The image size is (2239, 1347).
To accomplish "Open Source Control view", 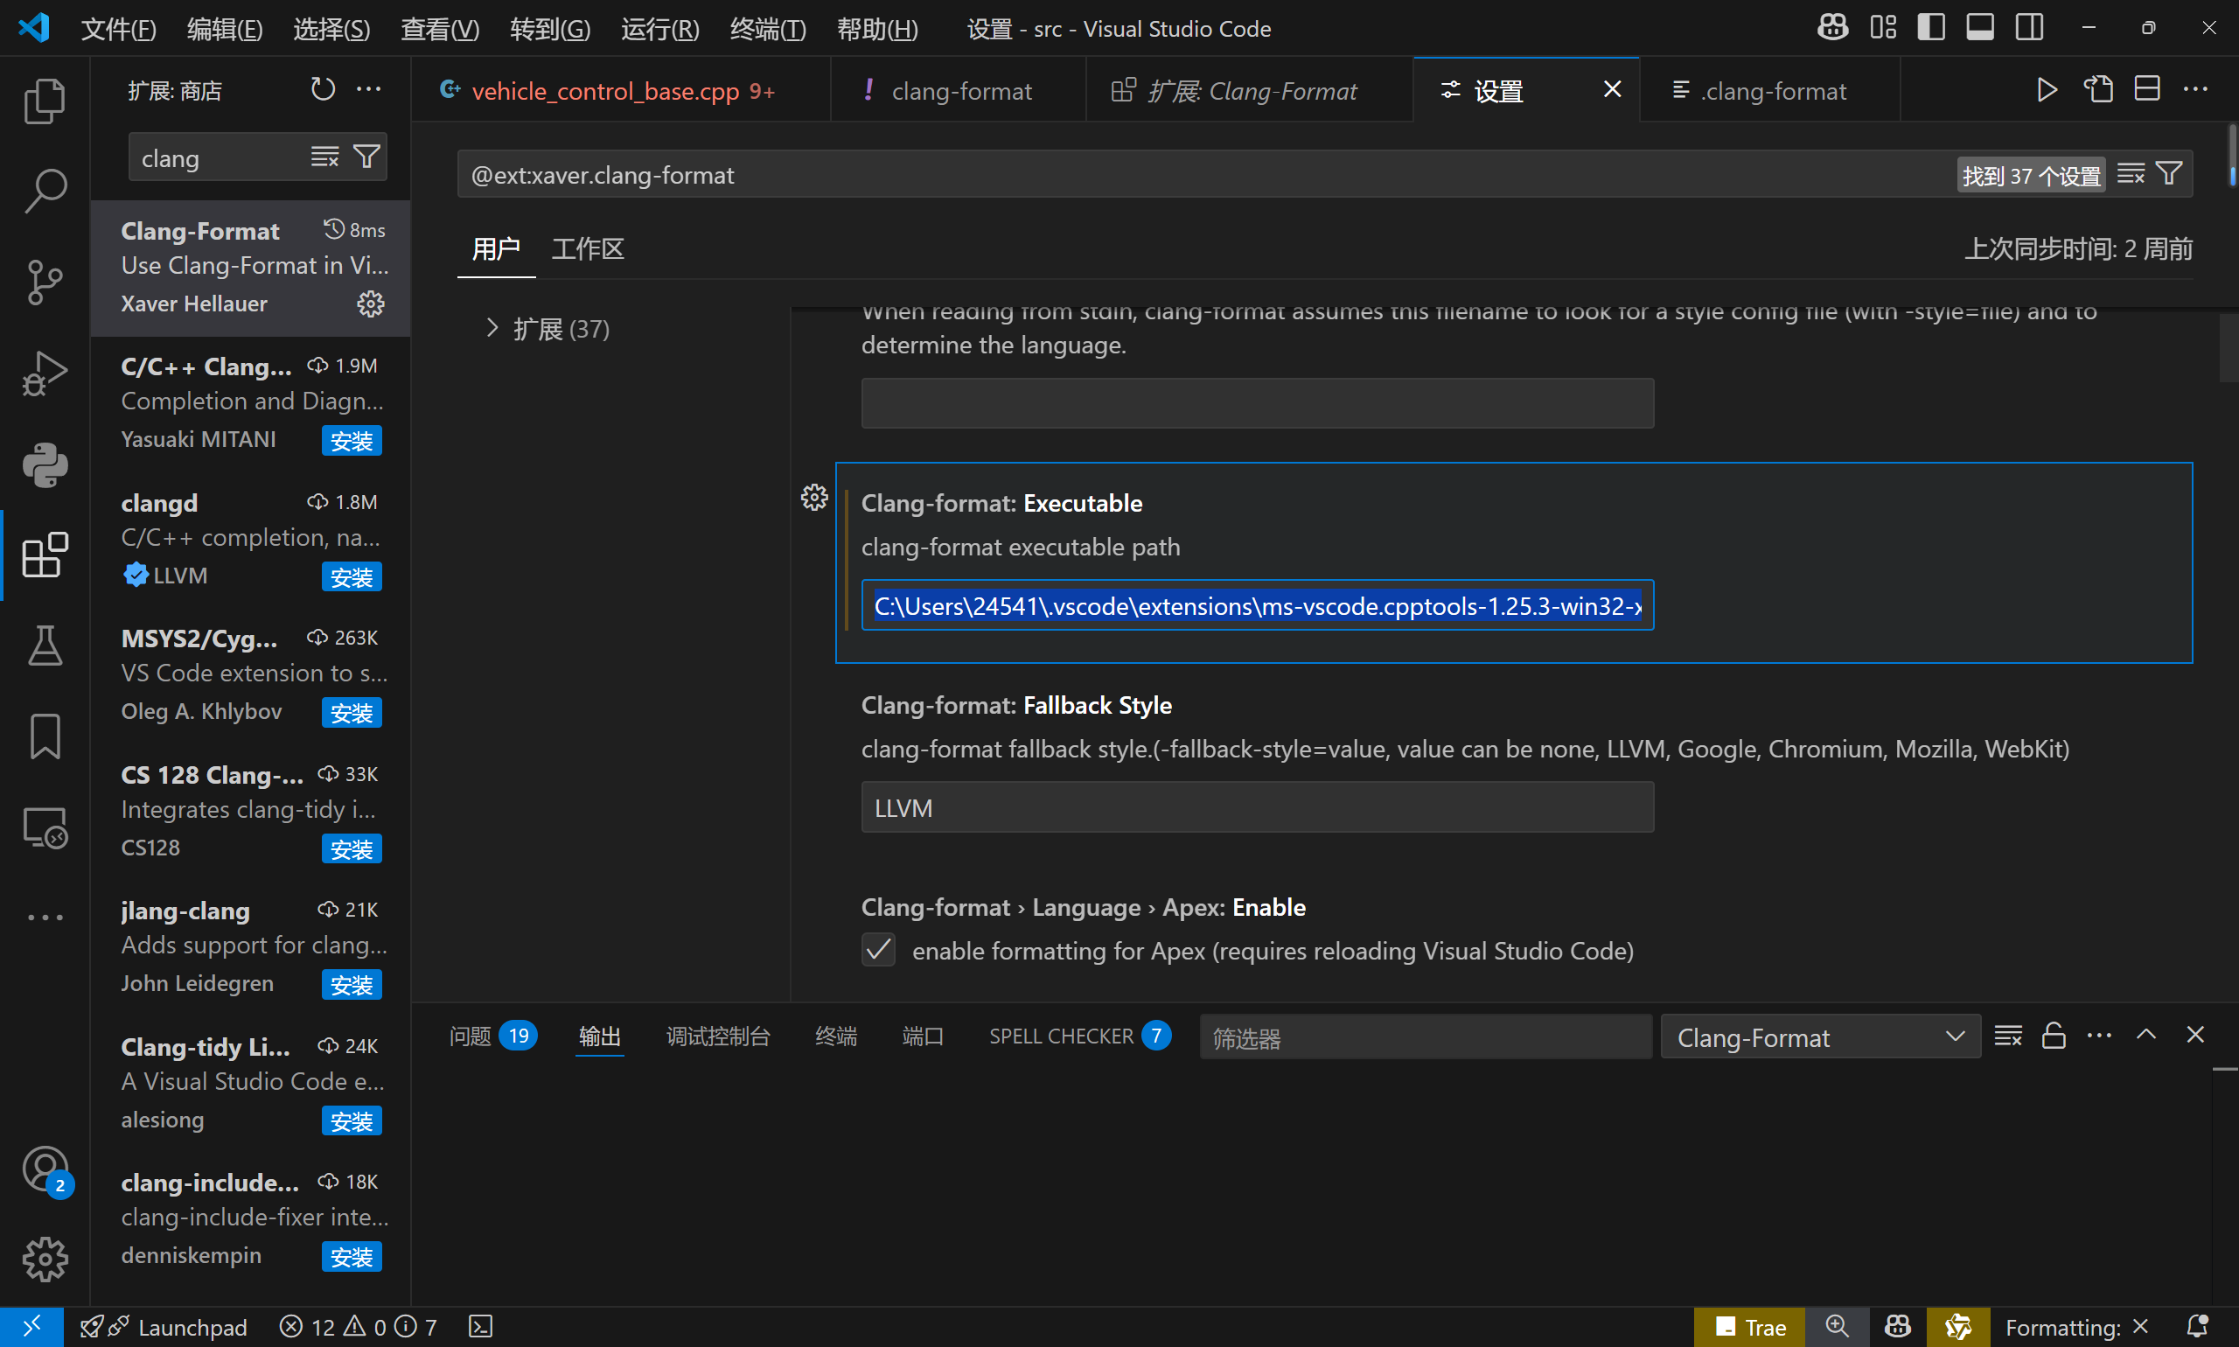I will [45, 283].
